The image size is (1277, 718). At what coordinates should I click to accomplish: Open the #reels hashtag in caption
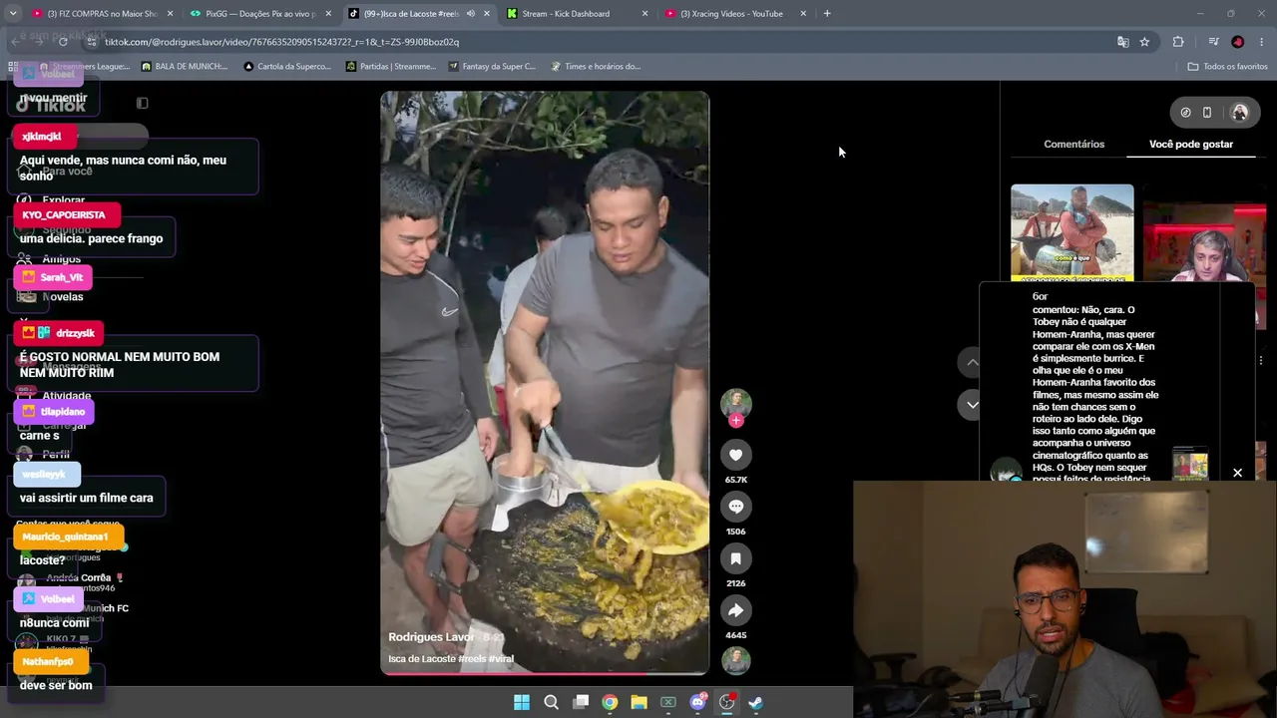coord(474,659)
